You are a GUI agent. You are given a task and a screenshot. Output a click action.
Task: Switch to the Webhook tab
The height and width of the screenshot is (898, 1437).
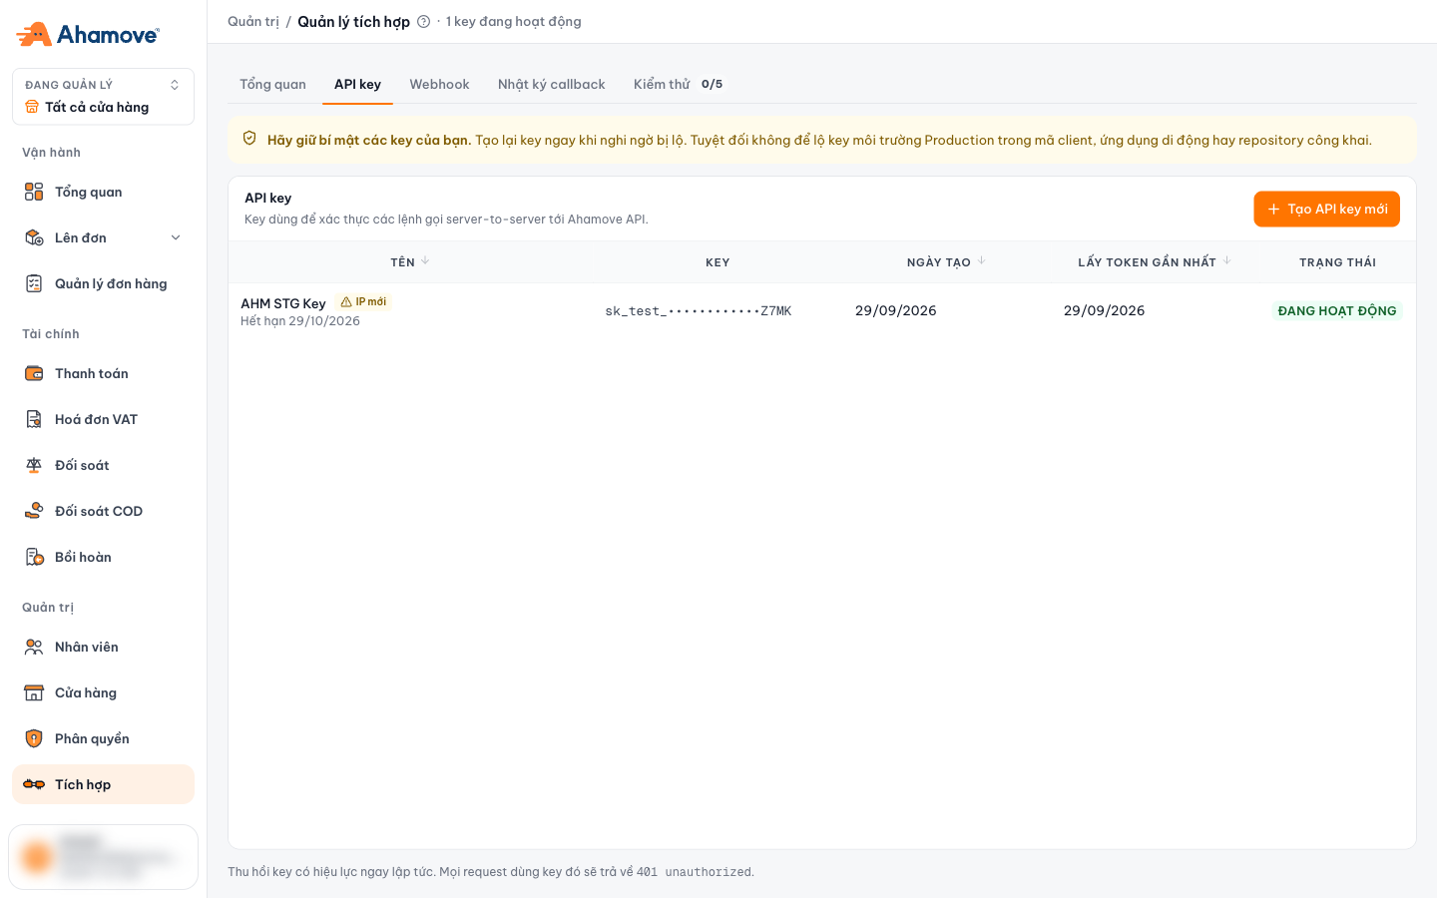439,84
